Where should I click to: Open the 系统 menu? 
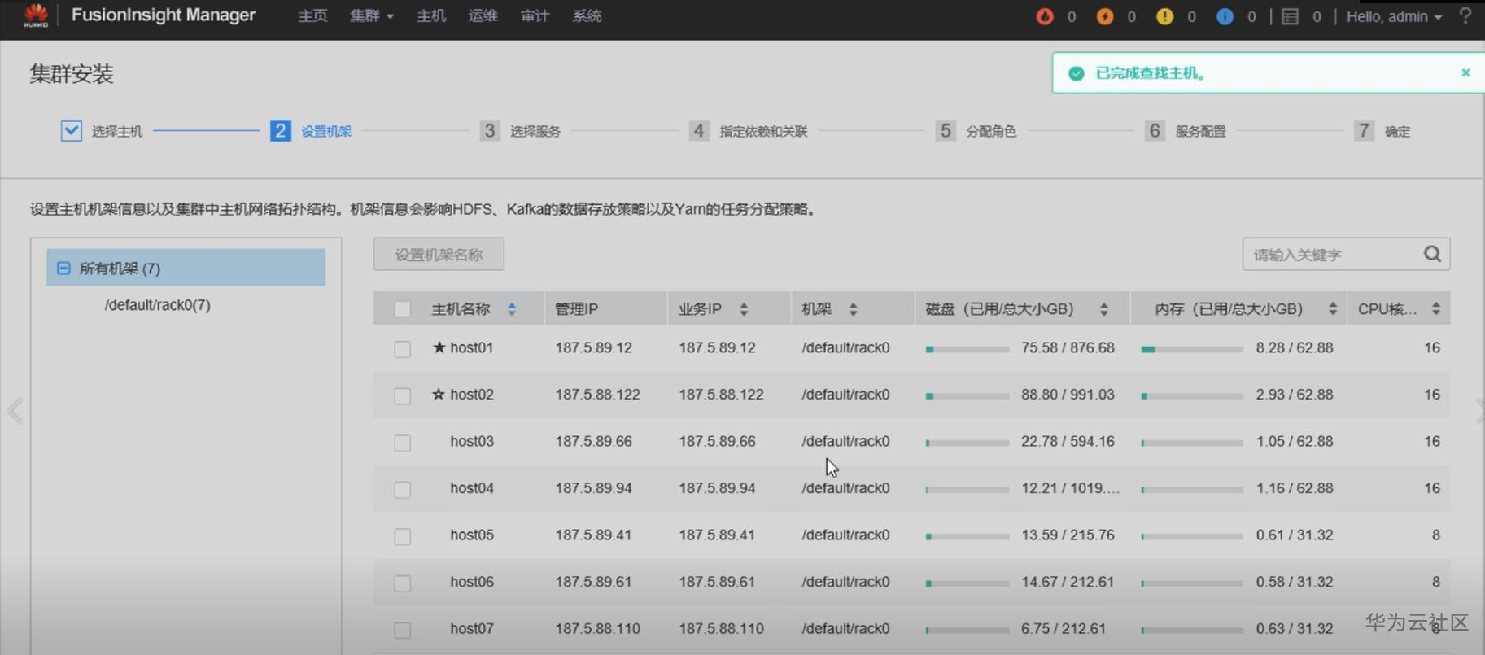tap(587, 16)
